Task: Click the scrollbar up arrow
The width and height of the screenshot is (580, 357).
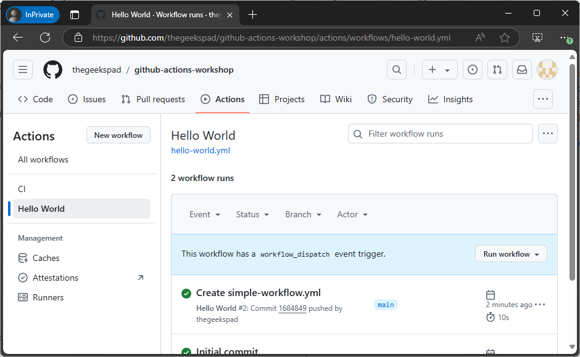Action: pos(572,57)
